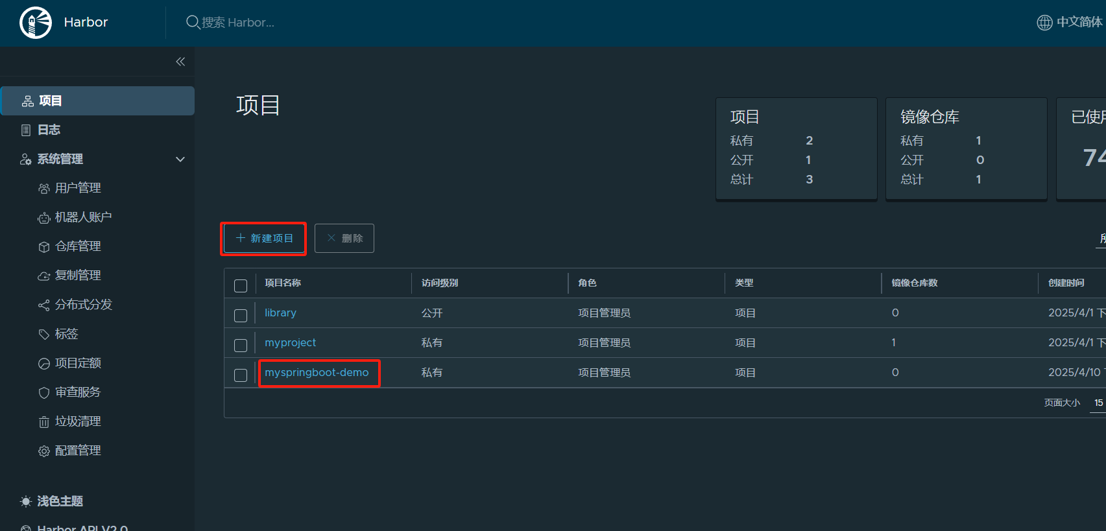
Task: Click 项目管理员 role in myspringboot-demo row
Action: coord(604,373)
